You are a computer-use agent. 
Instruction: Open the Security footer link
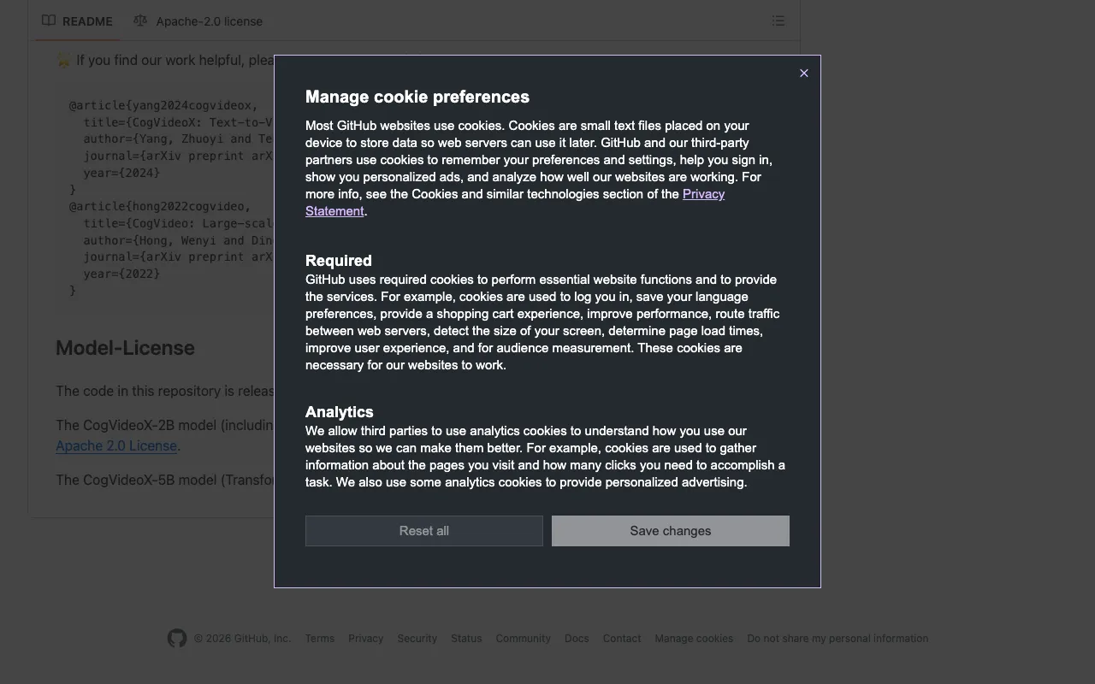[417, 639]
